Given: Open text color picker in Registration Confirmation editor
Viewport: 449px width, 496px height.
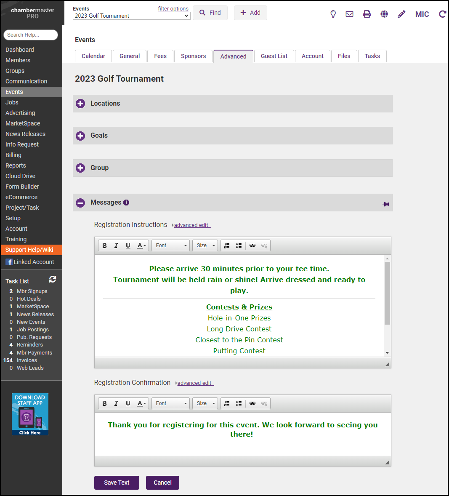Looking at the screenshot, I should click(x=141, y=403).
